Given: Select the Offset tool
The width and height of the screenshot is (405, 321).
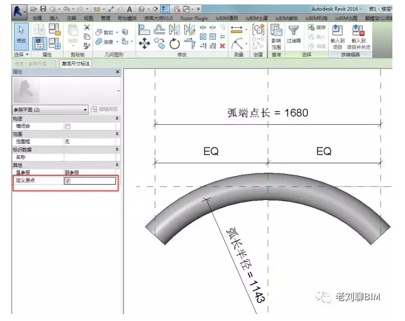Looking at the screenshot, I should coord(160,29).
